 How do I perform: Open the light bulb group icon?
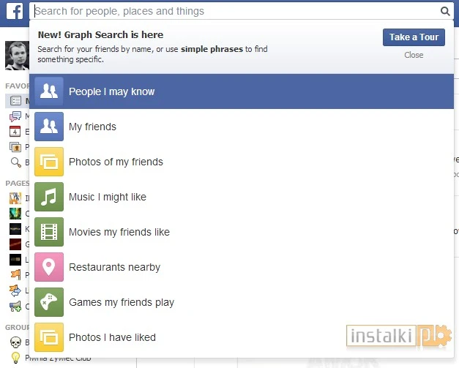(x=15, y=358)
